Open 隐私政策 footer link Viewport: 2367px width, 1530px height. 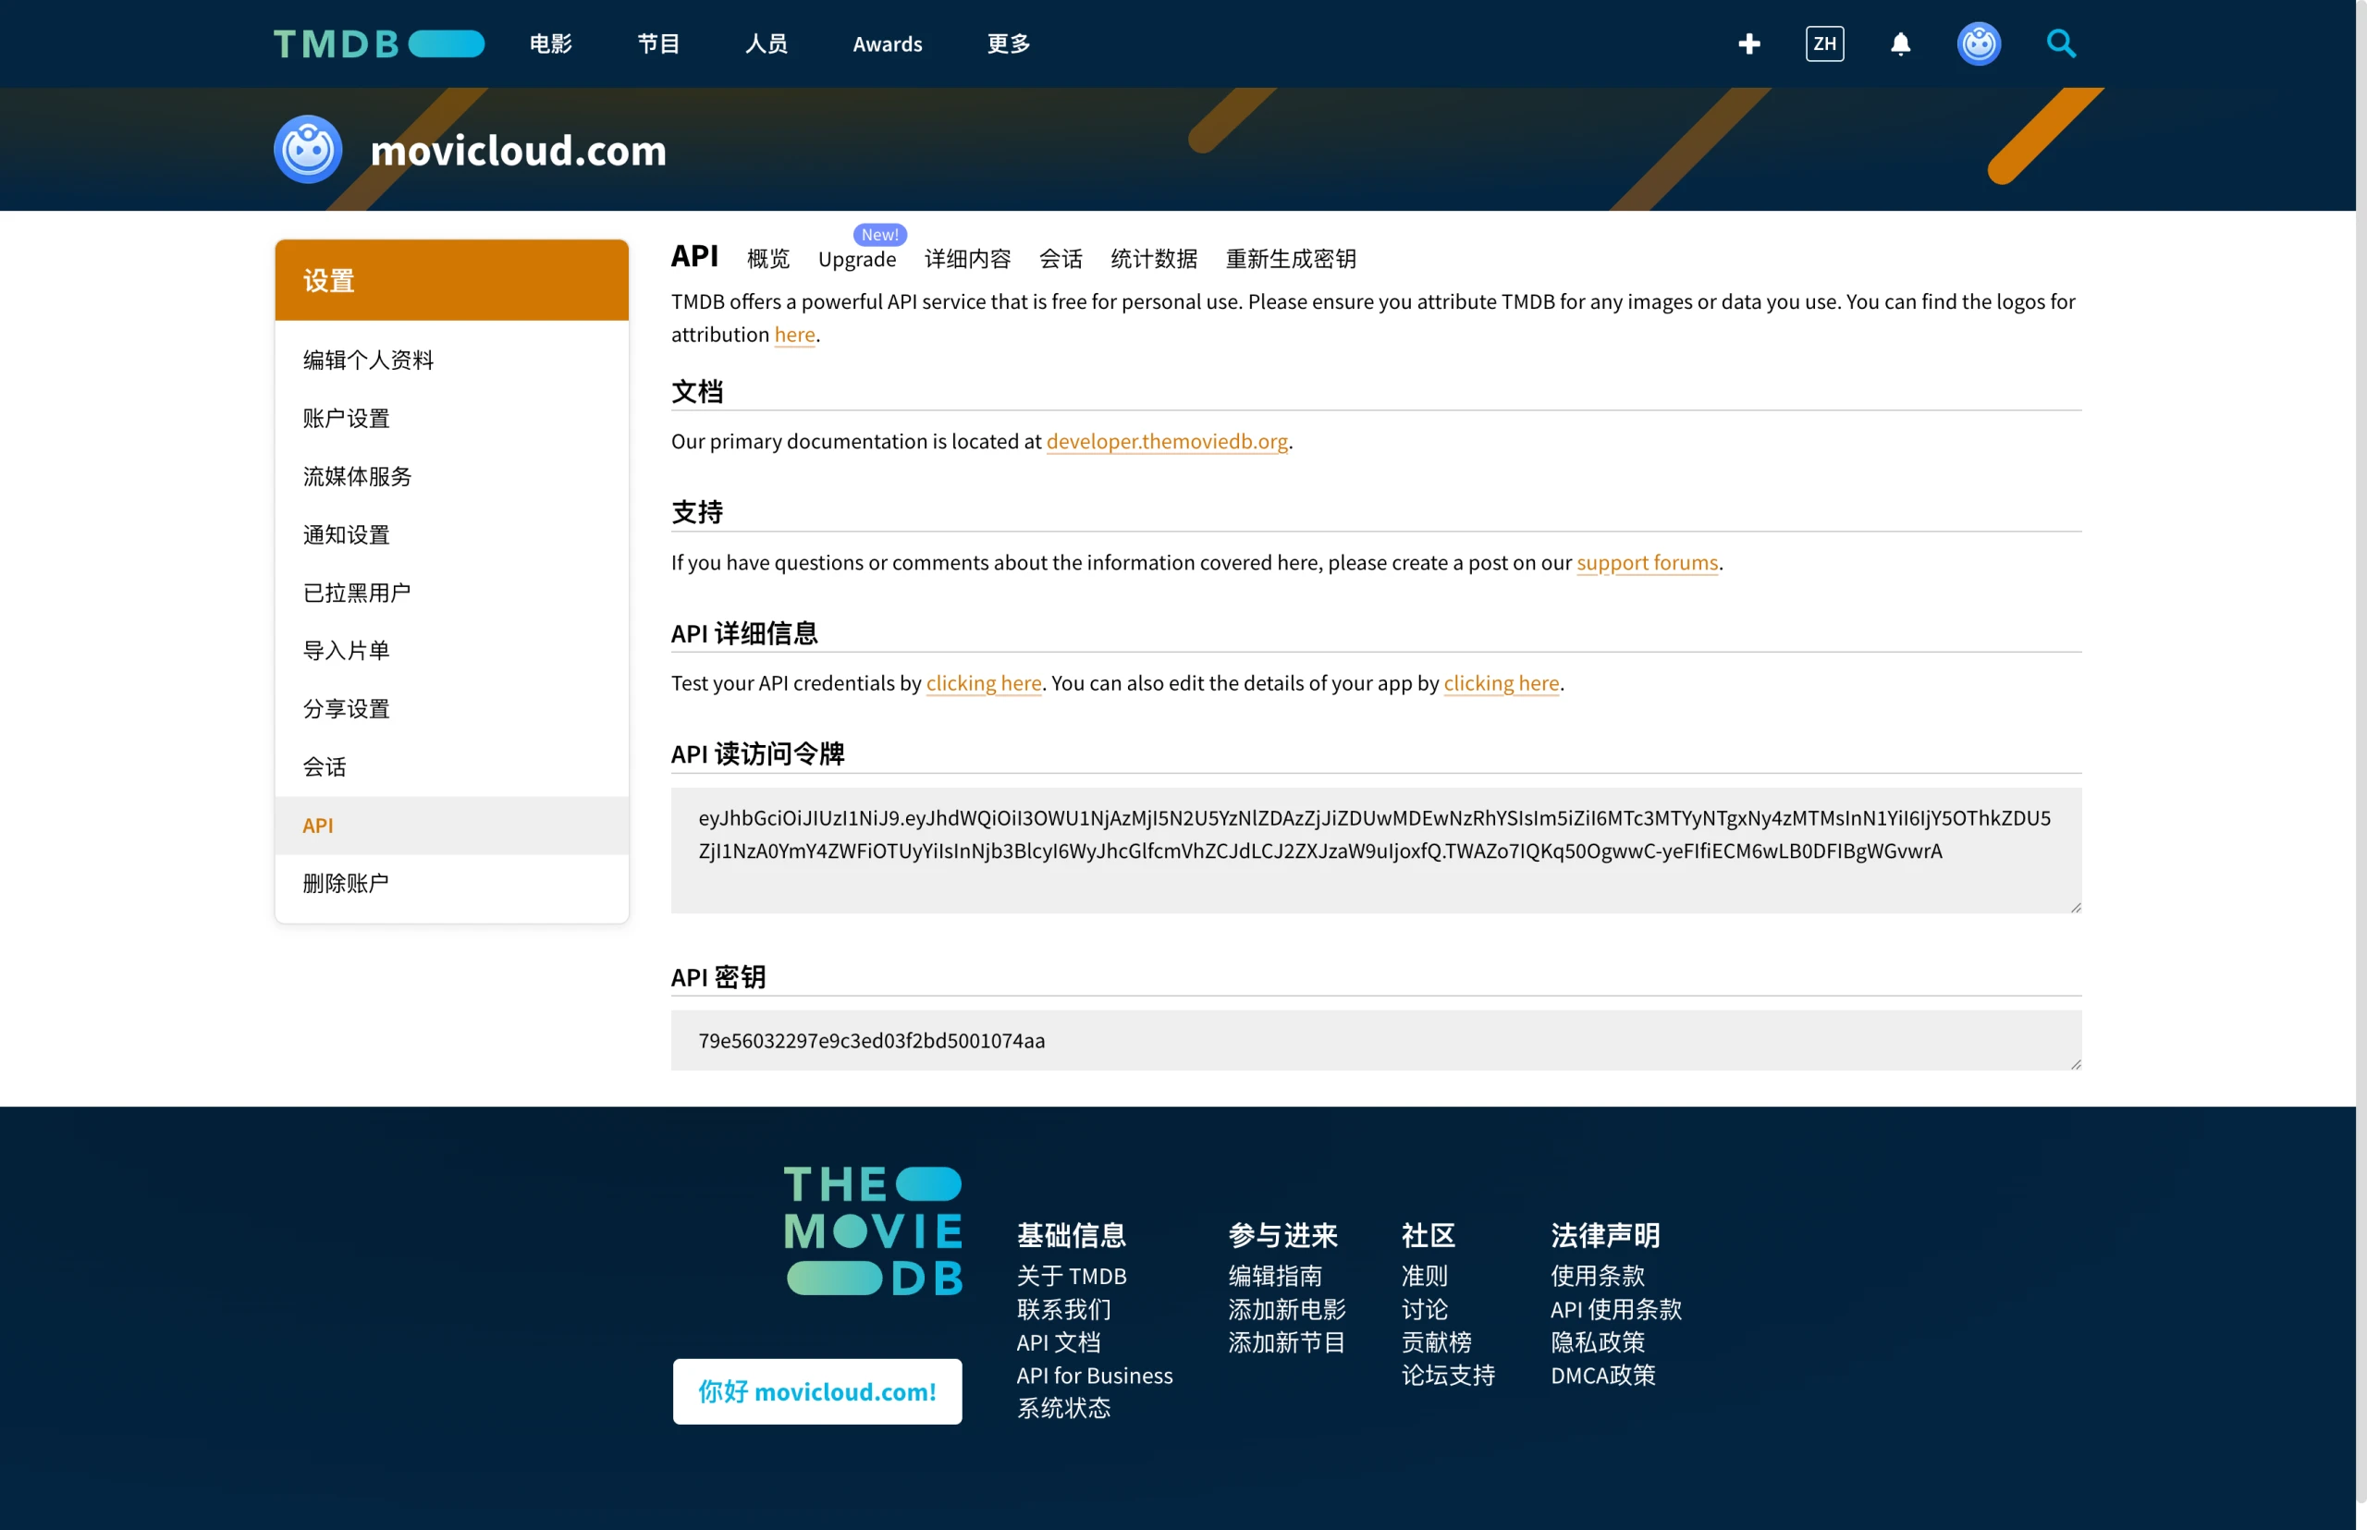pyautogui.click(x=1598, y=1342)
